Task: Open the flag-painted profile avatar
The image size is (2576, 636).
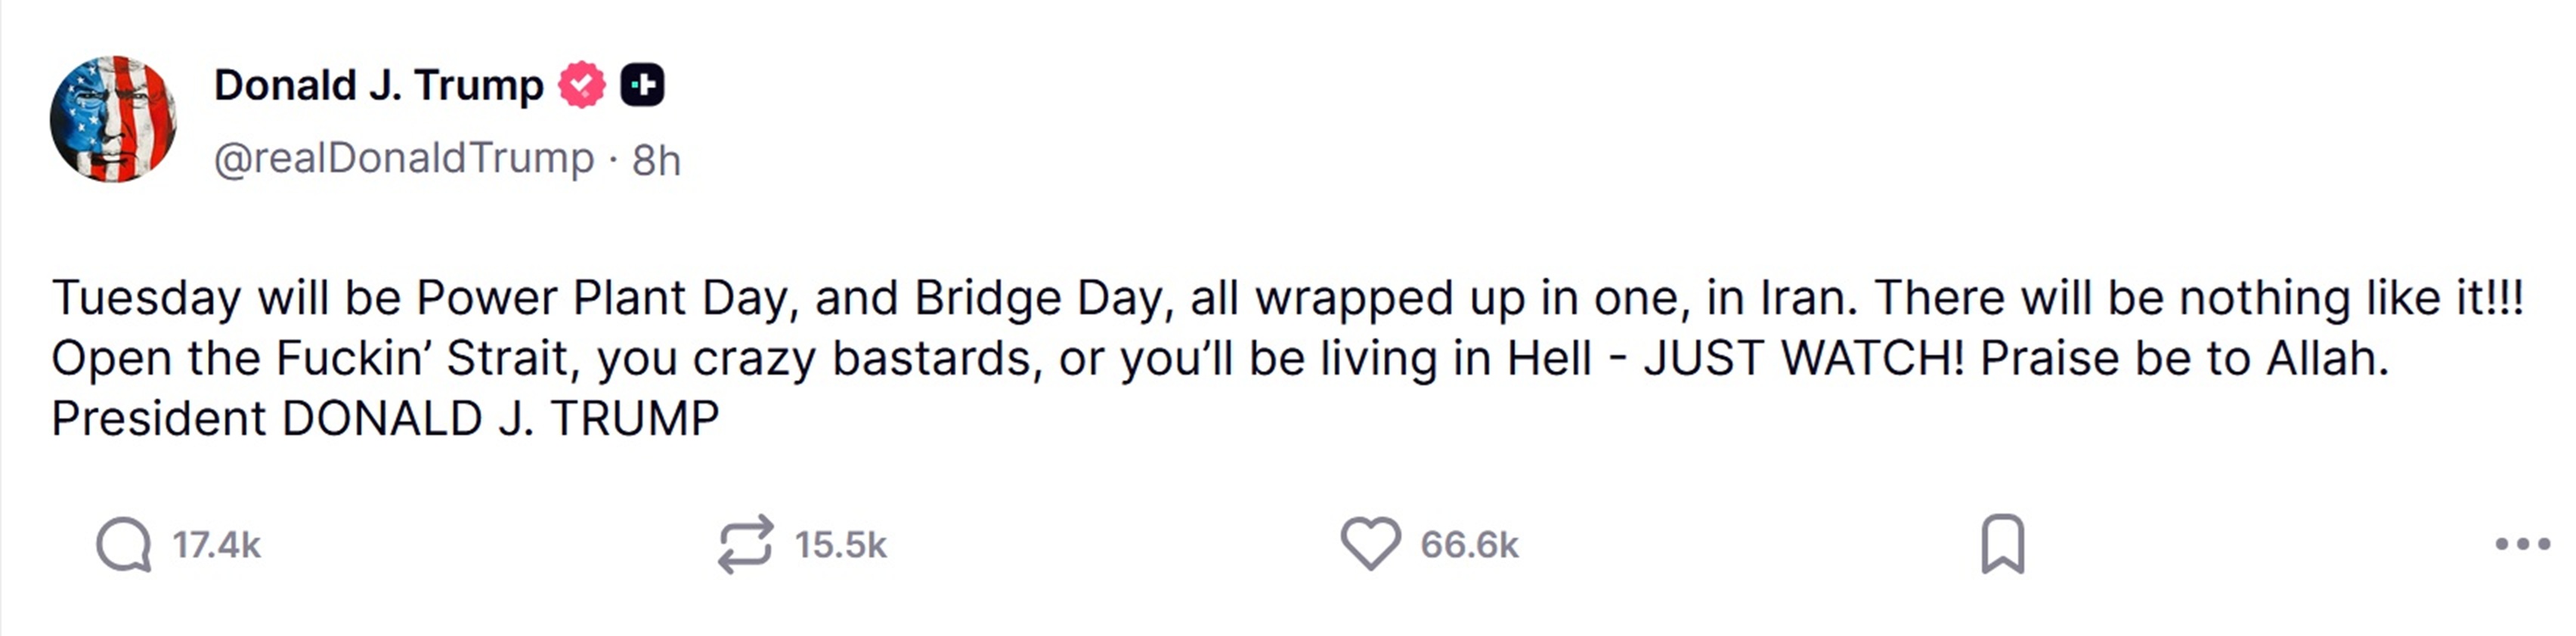Action: click(x=113, y=119)
